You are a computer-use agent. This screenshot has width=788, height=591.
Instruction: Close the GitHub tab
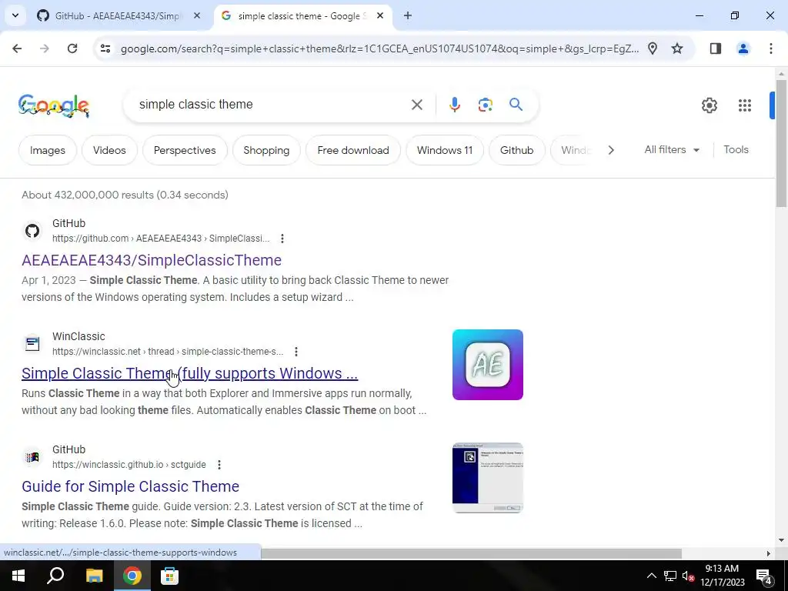pos(197,15)
